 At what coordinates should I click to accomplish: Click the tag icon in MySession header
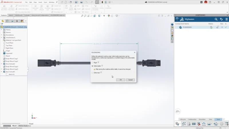[x=221, y=19]
